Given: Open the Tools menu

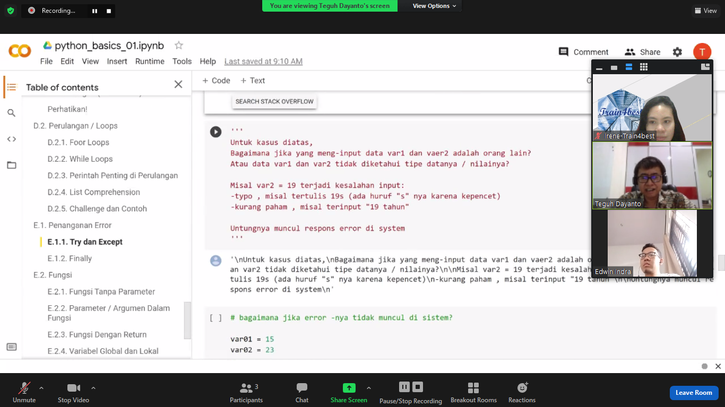Looking at the screenshot, I should tap(182, 61).
